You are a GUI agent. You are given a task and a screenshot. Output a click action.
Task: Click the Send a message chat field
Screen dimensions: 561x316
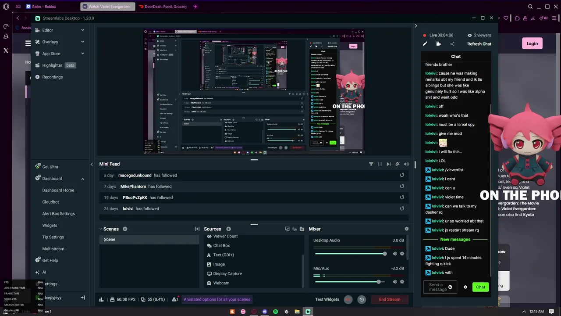pyautogui.click(x=440, y=287)
